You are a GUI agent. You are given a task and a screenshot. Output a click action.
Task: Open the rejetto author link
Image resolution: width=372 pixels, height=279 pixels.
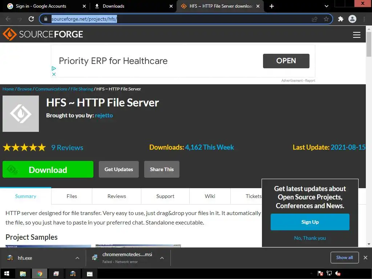pos(104,115)
